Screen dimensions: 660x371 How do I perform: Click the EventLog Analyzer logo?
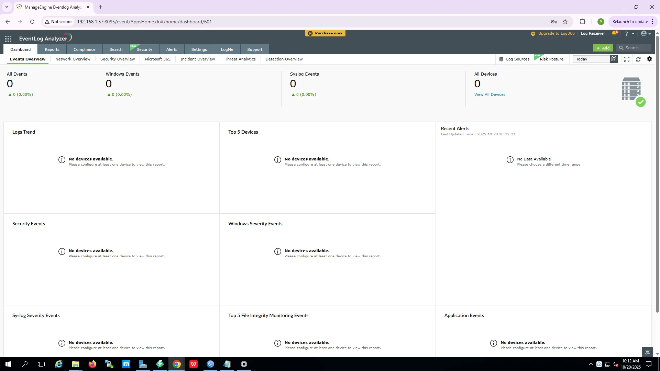(x=45, y=37)
